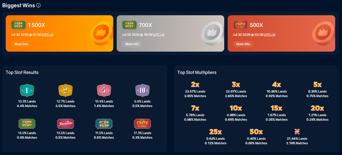Select the teal number 1 slot icon
The width and height of the screenshot is (342, 155).
pyautogui.click(x=27, y=90)
